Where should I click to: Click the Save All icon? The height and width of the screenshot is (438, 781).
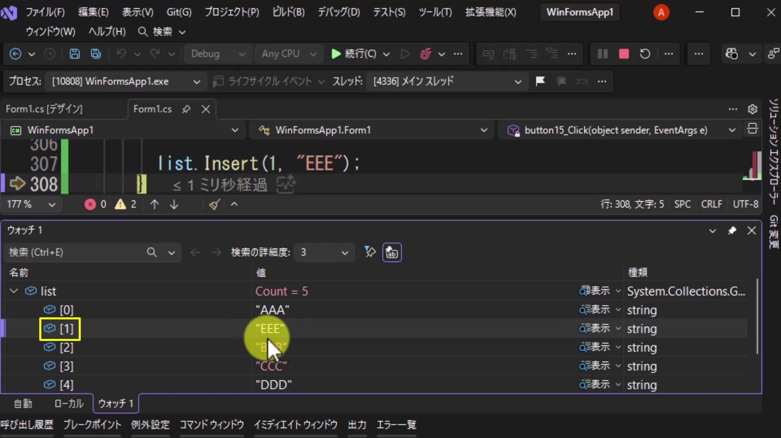pyautogui.click(x=96, y=54)
